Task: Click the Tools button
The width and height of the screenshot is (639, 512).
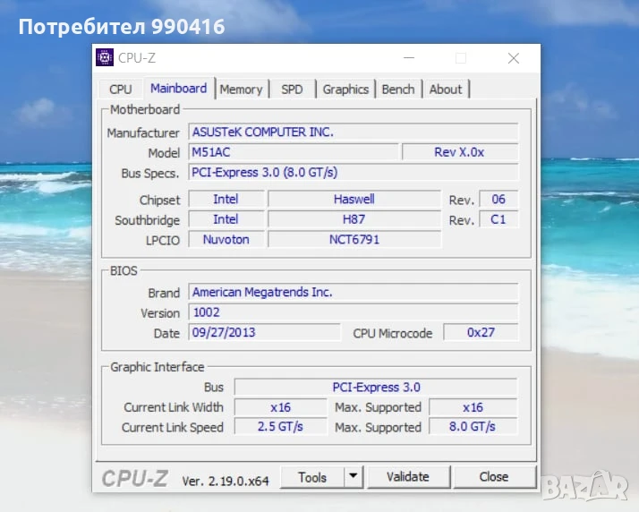Action: pyautogui.click(x=312, y=477)
